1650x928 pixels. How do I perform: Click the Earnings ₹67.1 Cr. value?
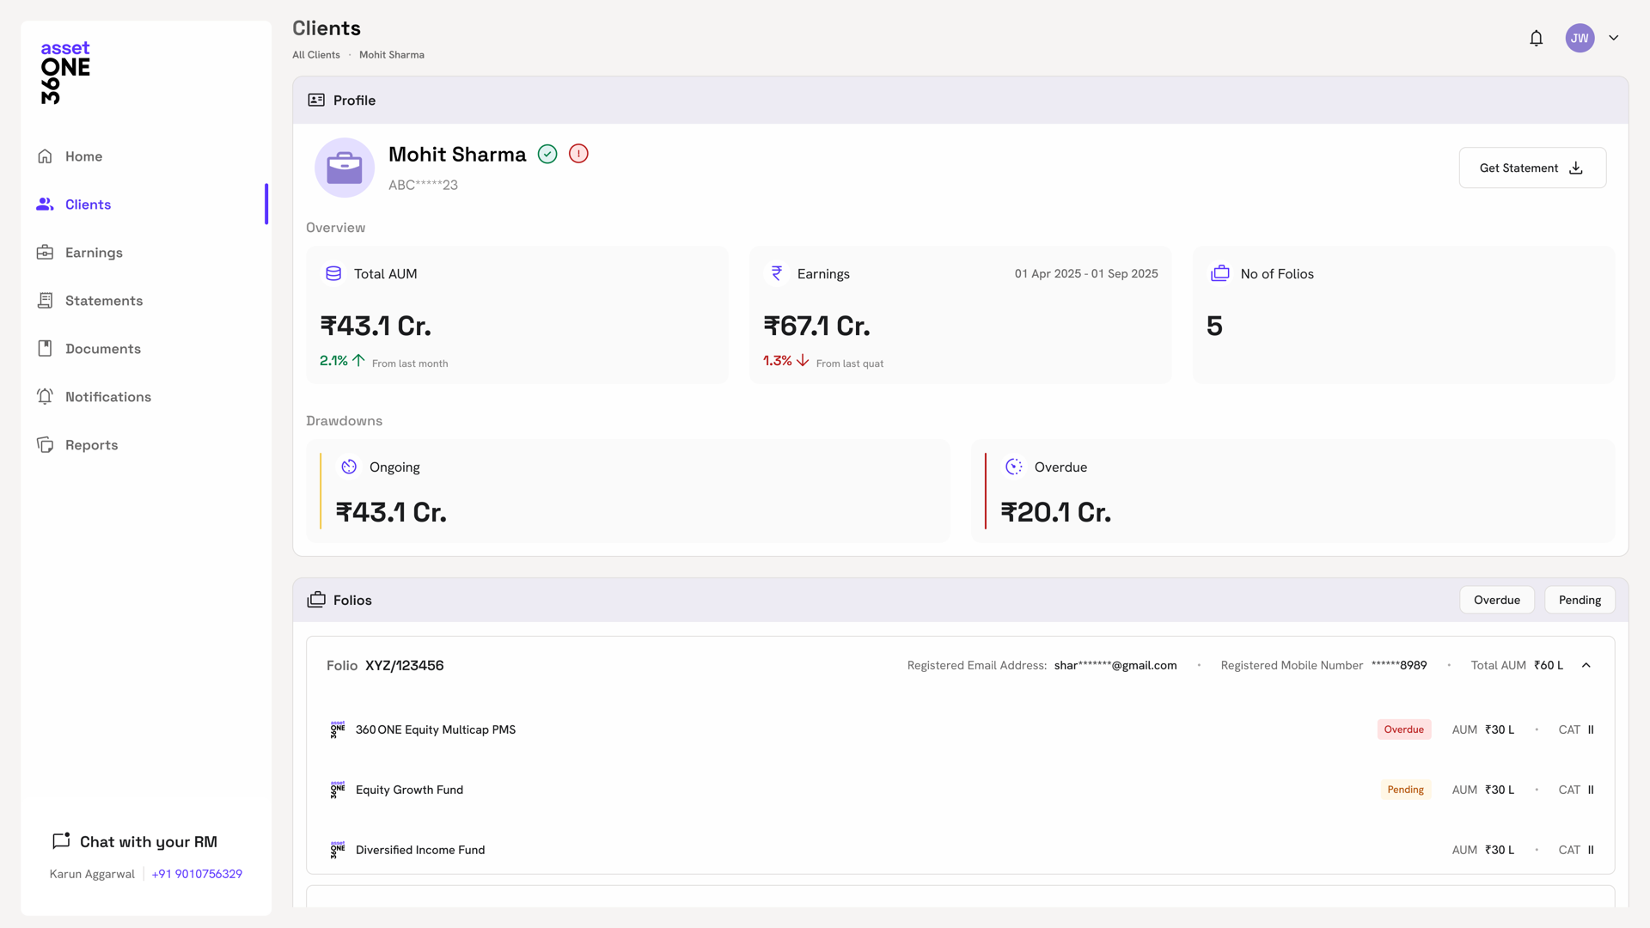(x=817, y=326)
